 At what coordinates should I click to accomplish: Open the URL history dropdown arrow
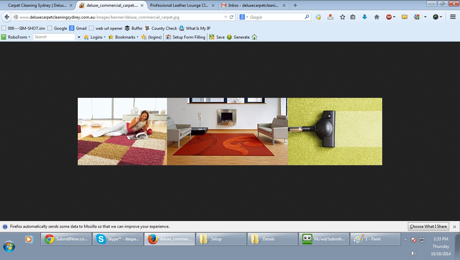[x=226, y=17]
